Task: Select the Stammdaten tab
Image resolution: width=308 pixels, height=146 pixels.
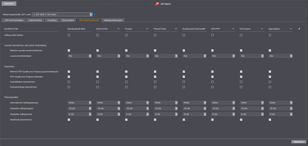Action: click(68, 20)
